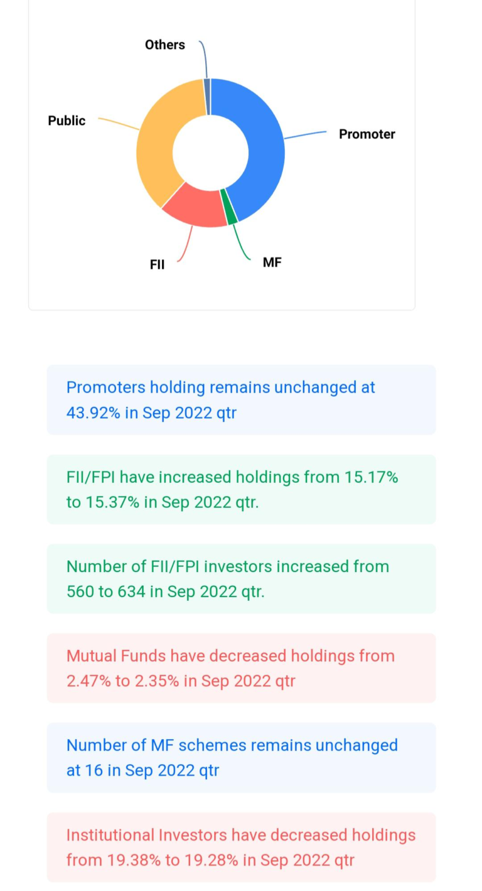
Task: Select the "Public" chart label
Action: 67,121
